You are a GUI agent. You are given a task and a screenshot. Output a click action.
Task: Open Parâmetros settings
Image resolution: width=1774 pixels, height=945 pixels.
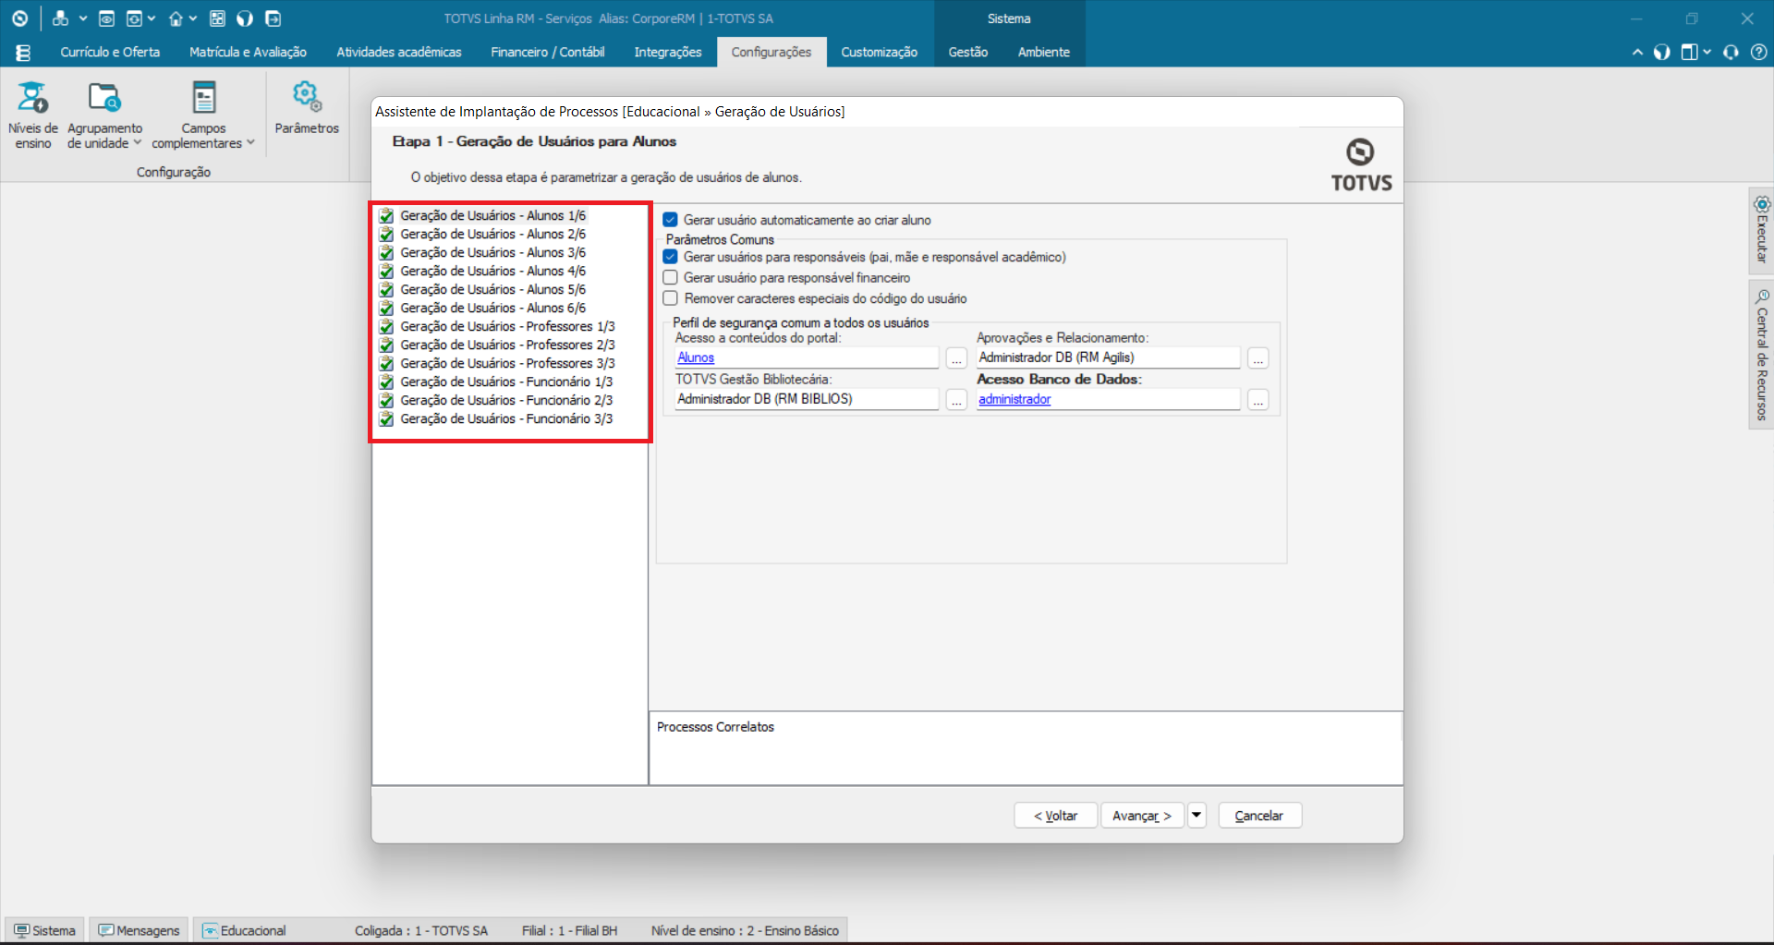[307, 108]
